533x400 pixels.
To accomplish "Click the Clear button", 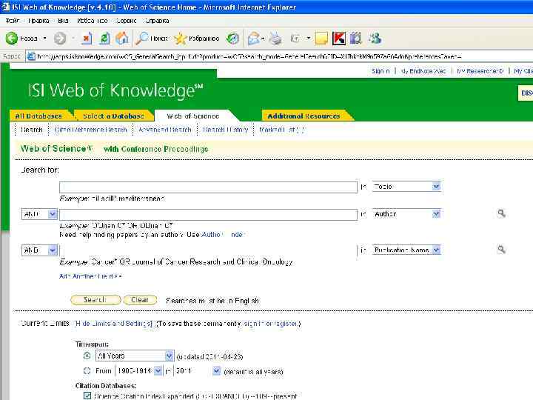I will (x=140, y=300).
